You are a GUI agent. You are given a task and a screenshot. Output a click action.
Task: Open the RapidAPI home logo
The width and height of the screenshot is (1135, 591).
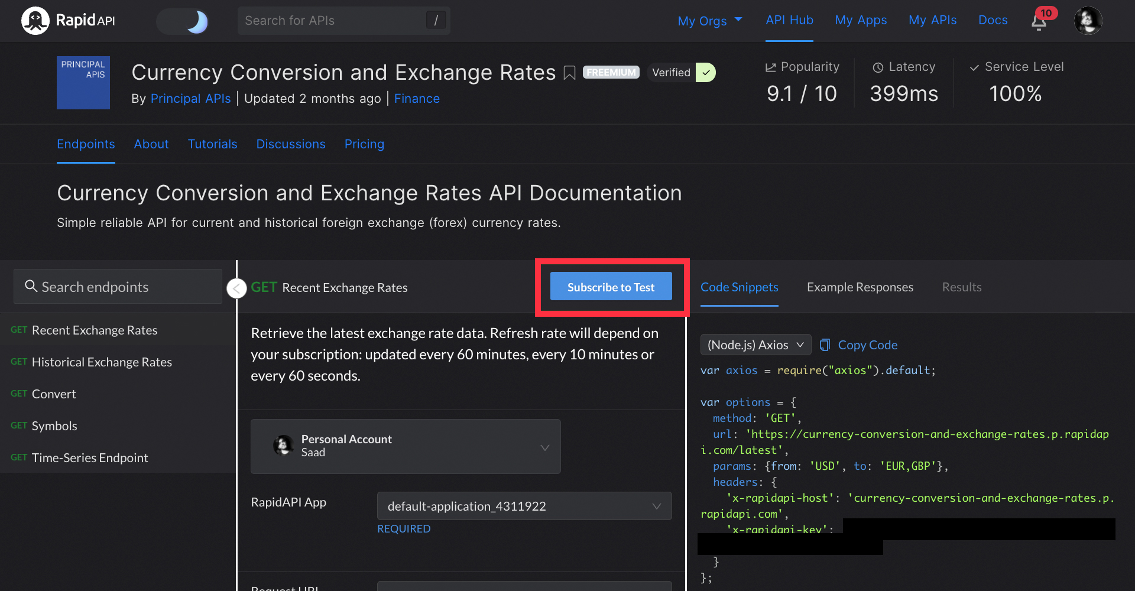click(x=68, y=21)
